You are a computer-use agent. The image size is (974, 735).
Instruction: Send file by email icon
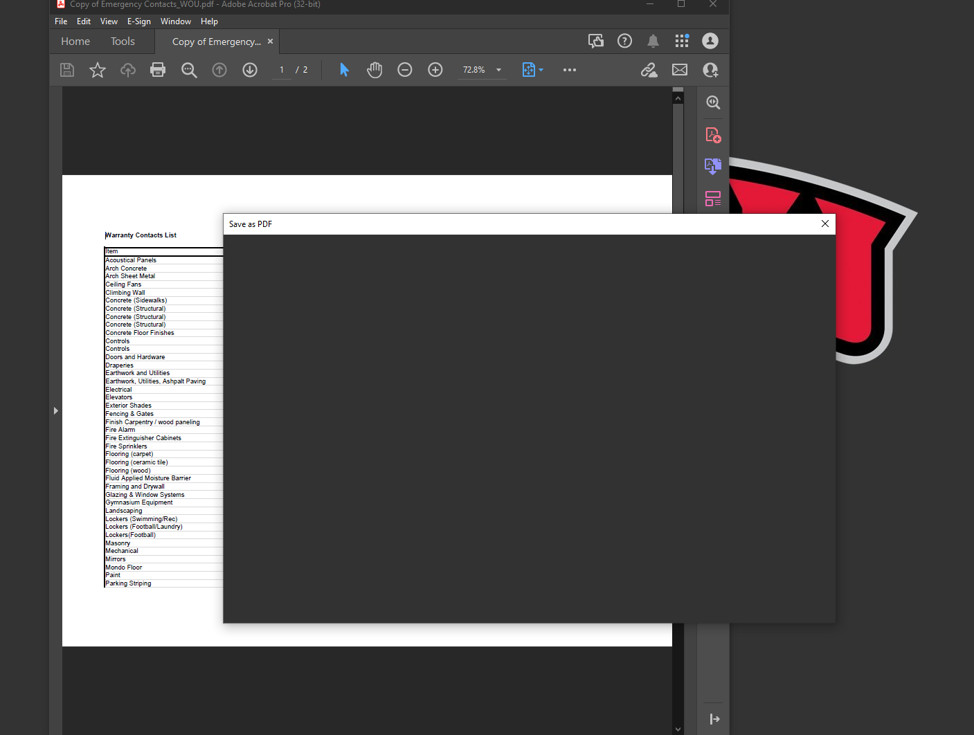[x=680, y=70]
